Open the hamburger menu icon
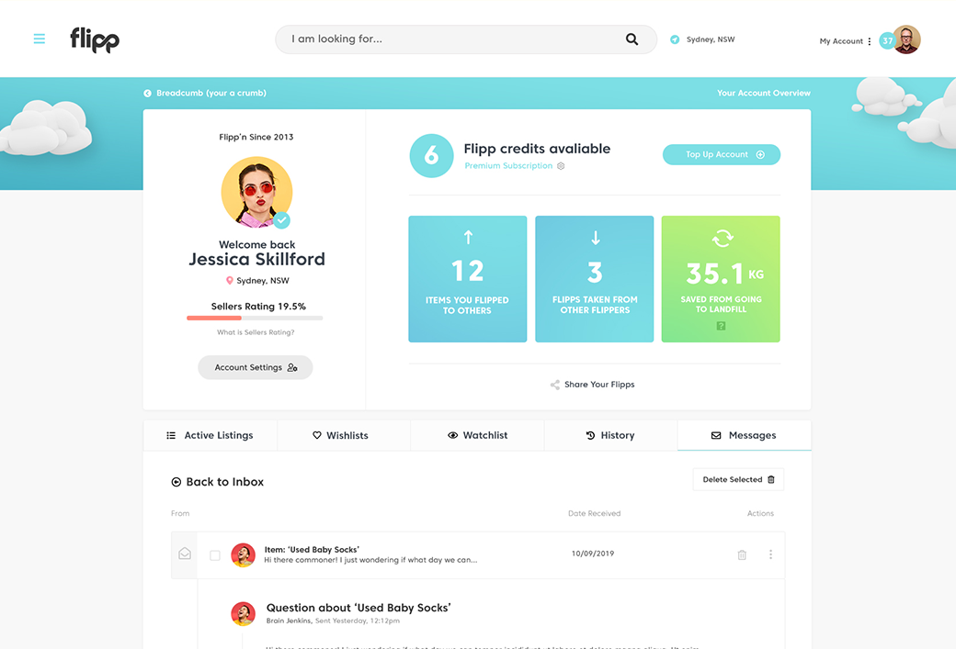Image resolution: width=956 pixels, height=649 pixels. (x=40, y=39)
